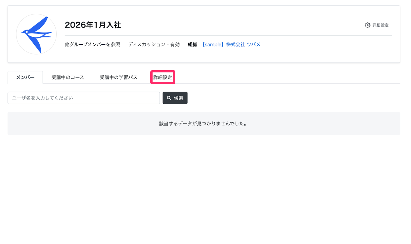Image resolution: width=411 pixels, height=244 pixels.
Task: Click the 検索 search button
Action: point(175,98)
